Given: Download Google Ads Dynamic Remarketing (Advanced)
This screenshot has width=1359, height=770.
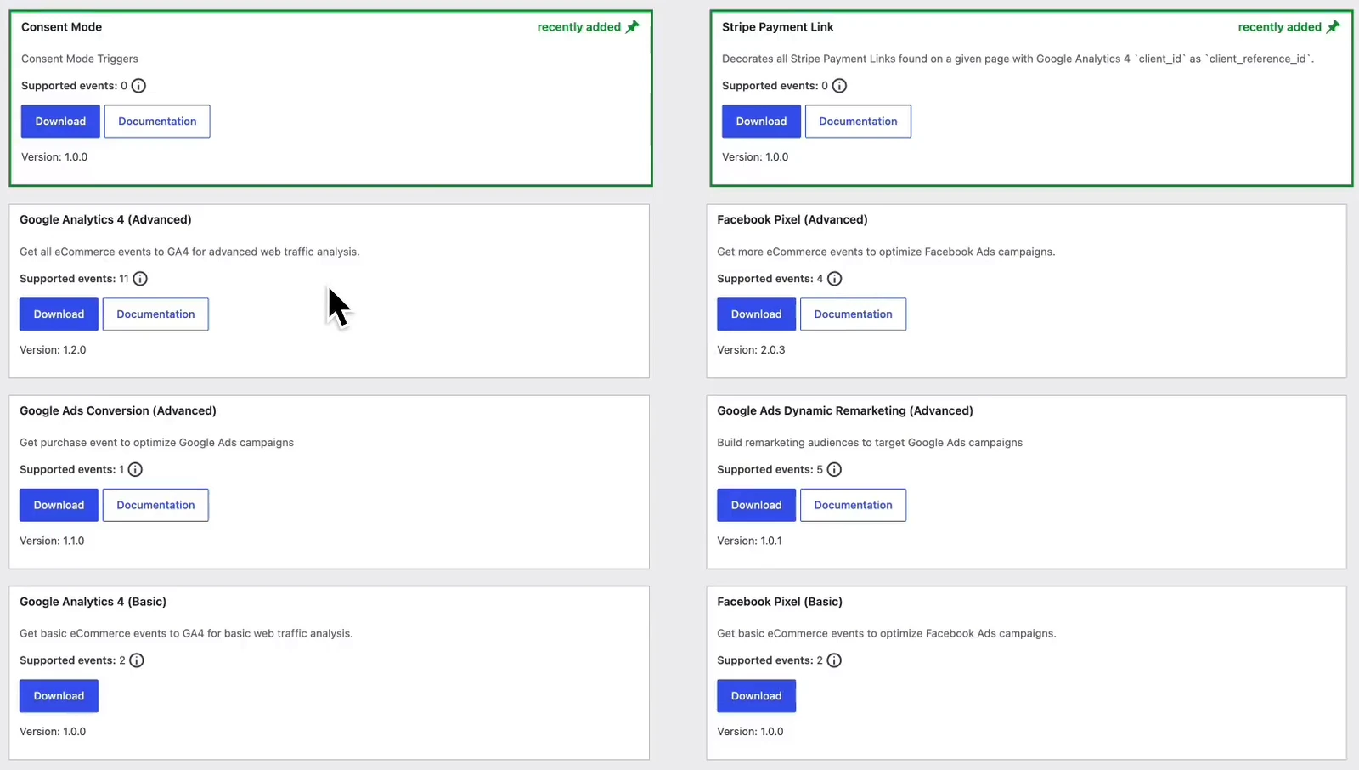Looking at the screenshot, I should (x=756, y=505).
